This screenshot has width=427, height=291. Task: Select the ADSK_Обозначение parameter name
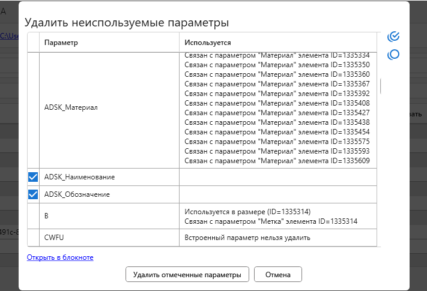pos(77,195)
